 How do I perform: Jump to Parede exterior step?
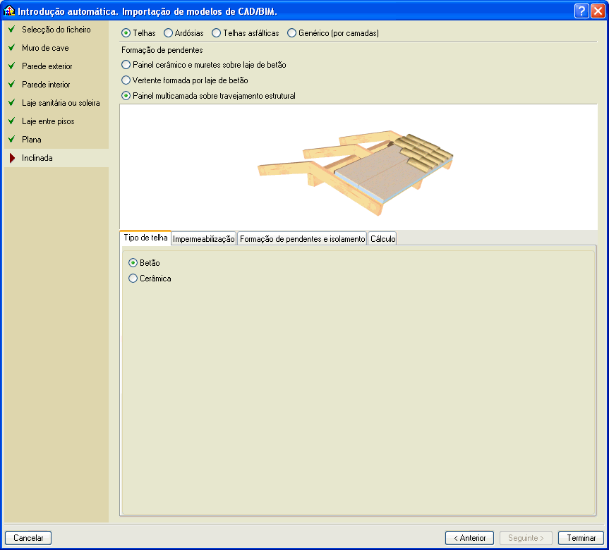point(47,66)
